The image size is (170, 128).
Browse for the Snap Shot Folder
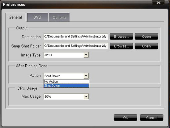click(121, 46)
